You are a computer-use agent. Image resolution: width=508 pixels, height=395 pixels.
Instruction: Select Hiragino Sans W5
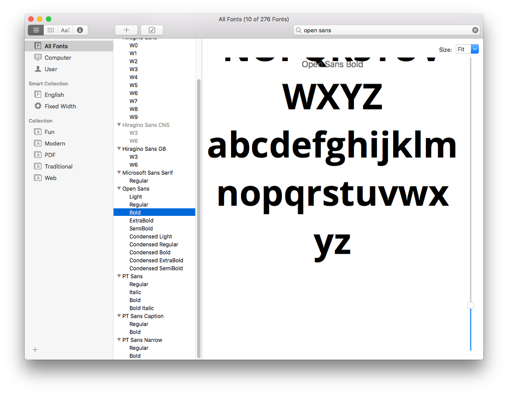point(154,85)
